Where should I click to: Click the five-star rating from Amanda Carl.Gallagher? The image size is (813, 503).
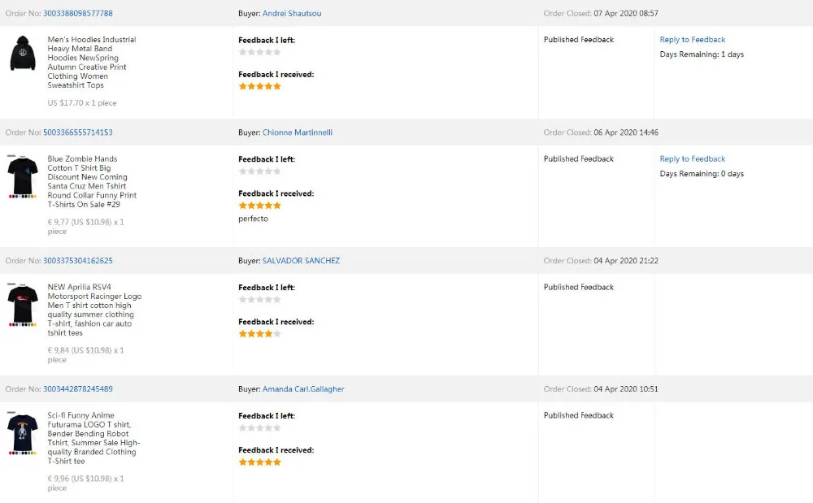(259, 462)
